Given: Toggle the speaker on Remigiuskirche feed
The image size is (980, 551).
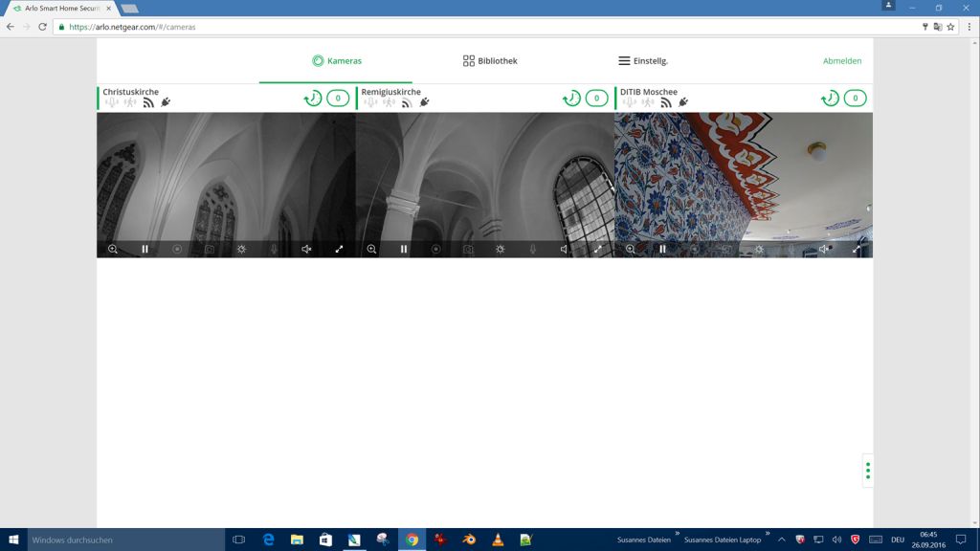Looking at the screenshot, I should coord(565,249).
